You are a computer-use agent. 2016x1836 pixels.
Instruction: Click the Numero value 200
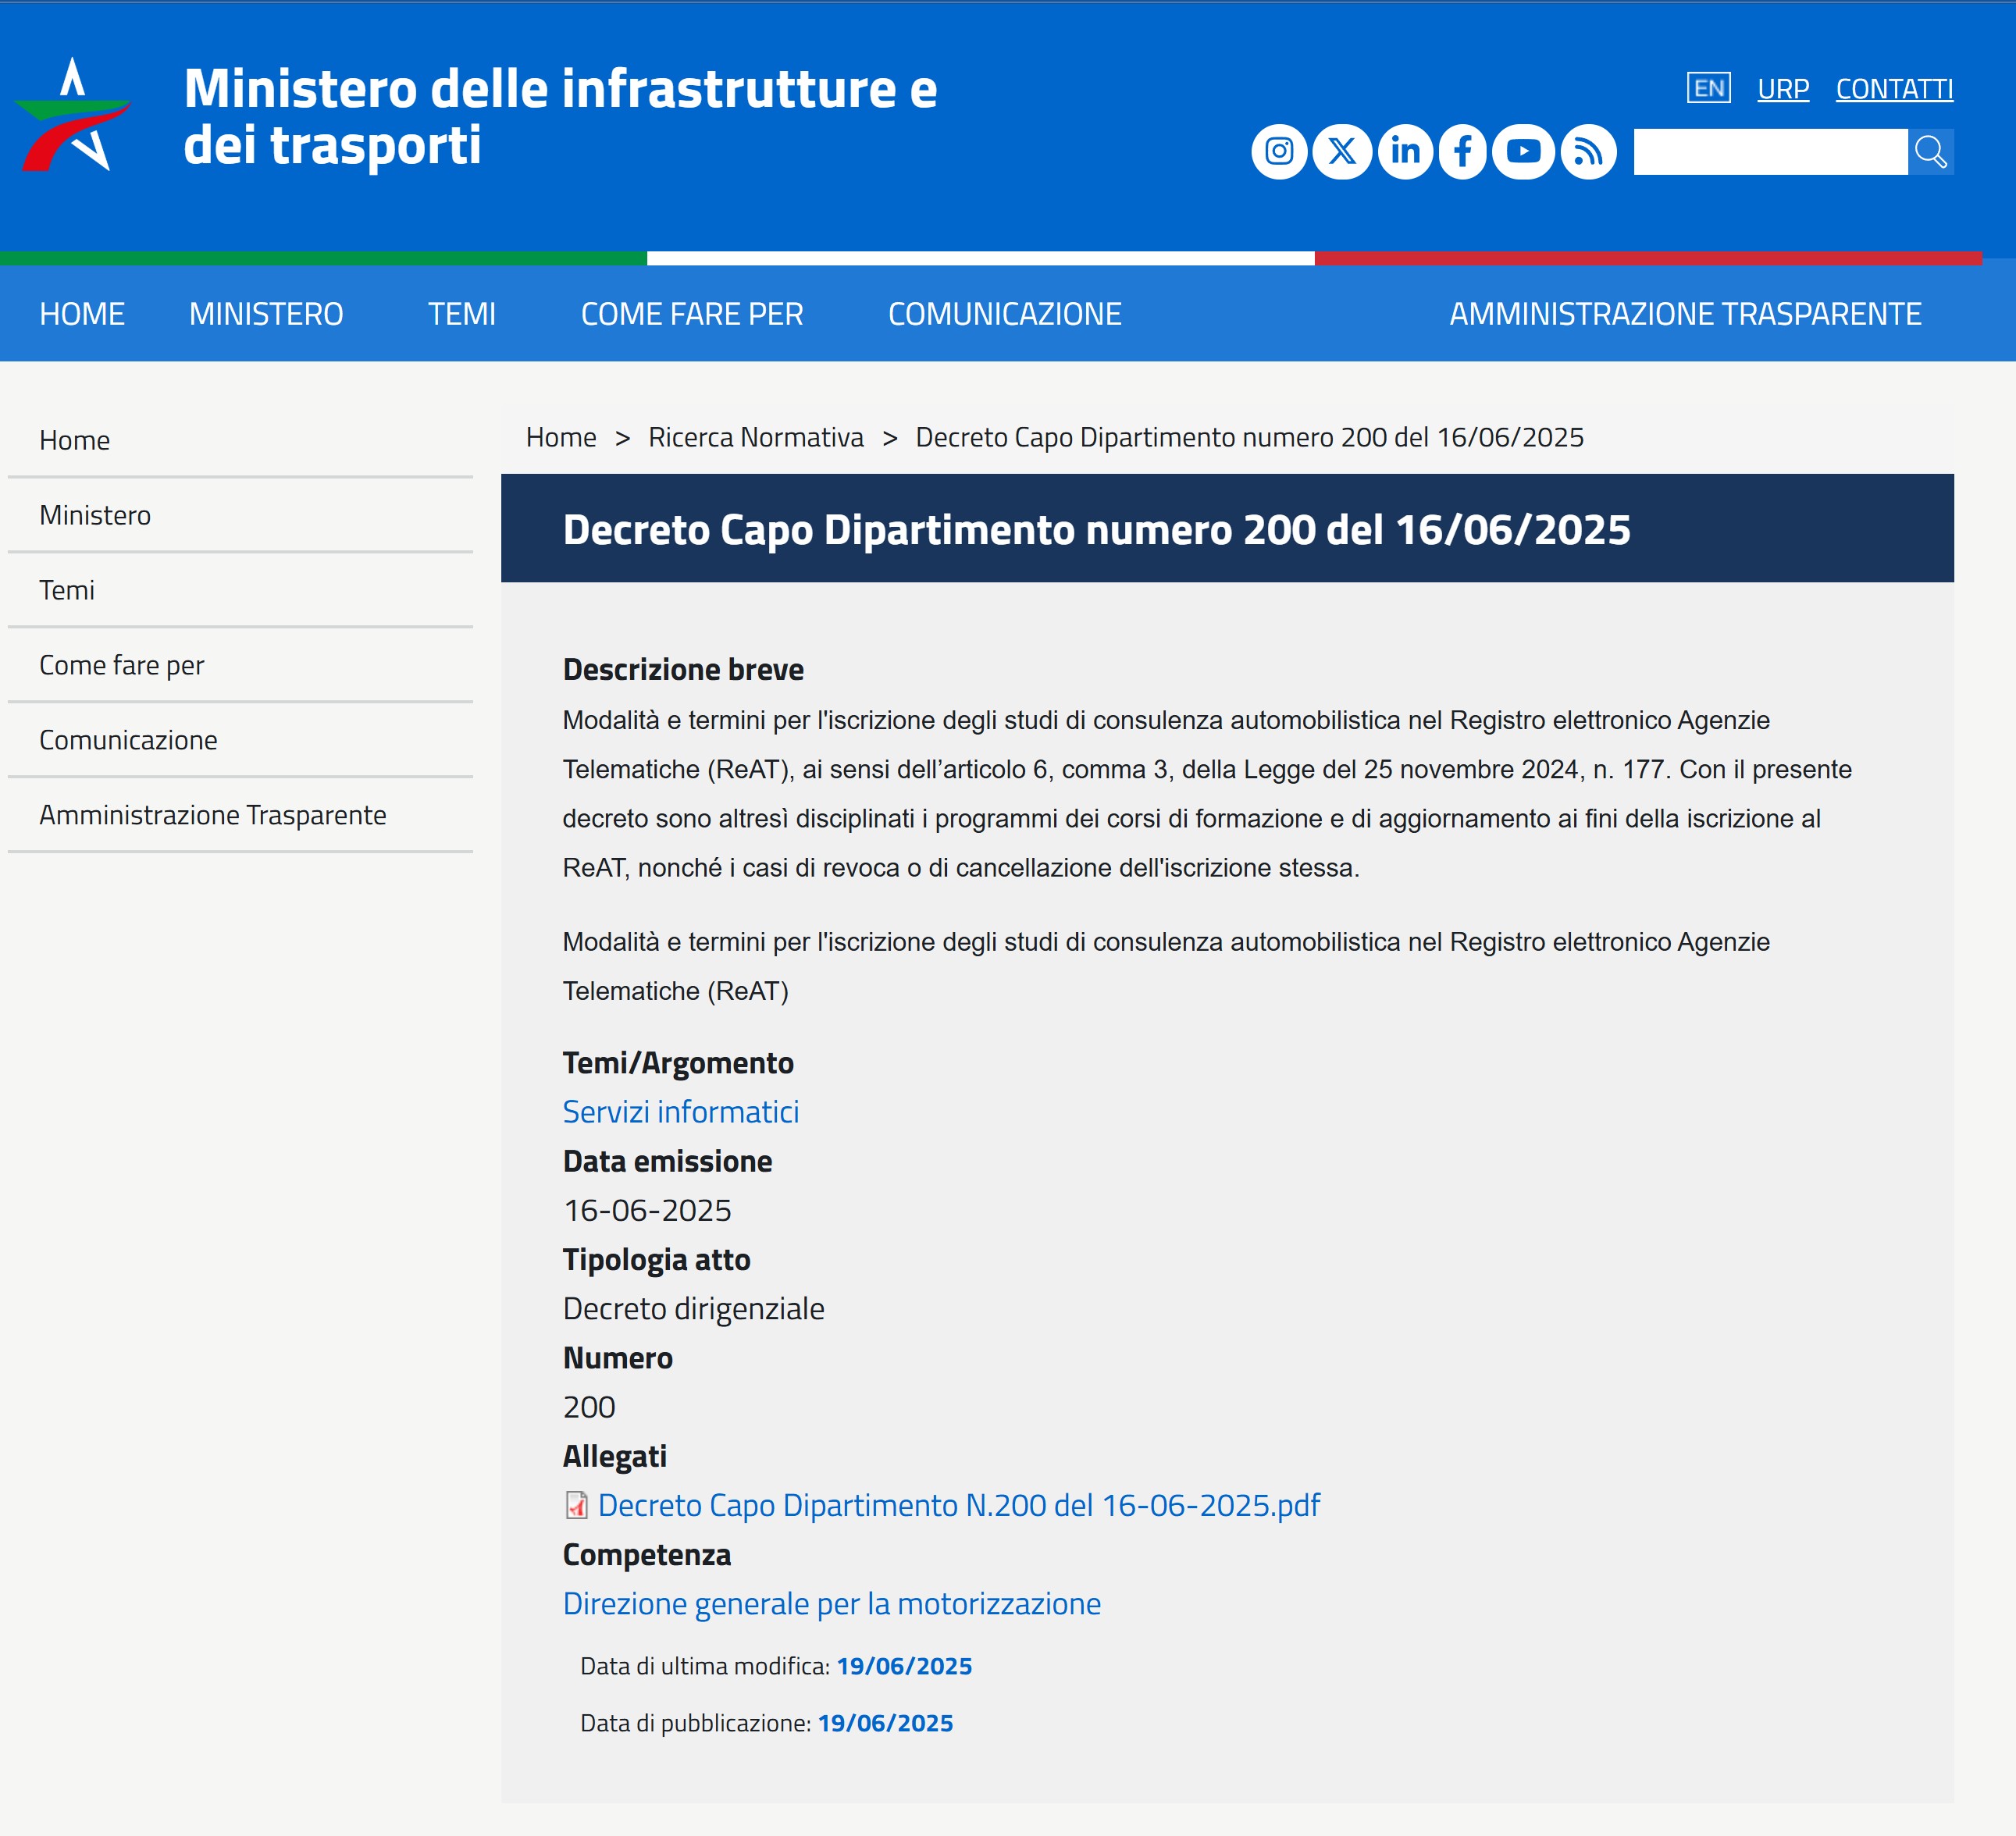coord(589,1407)
